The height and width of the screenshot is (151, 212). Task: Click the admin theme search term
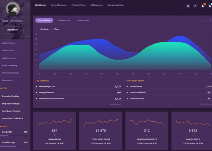[x=136, y=86]
